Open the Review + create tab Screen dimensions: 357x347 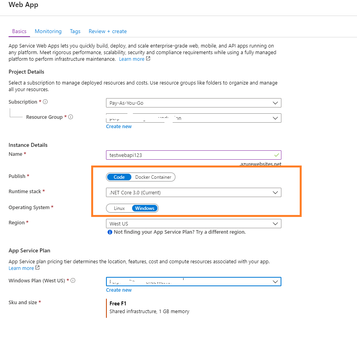tap(108, 31)
